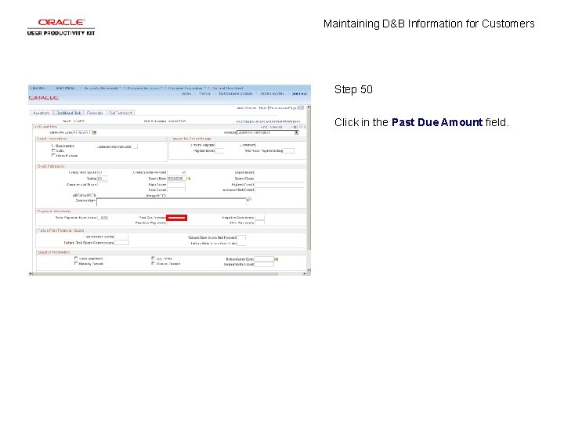Click the Accounts Receivable breadcrumb
Screen dimensions: 564x423
[101, 88]
